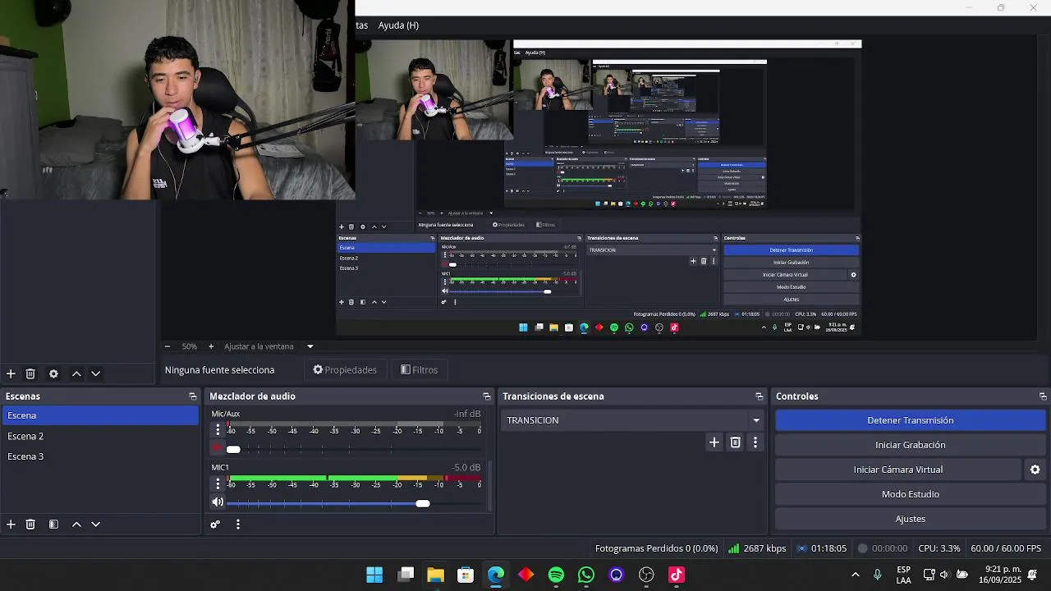Undock the Controles panel
This screenshot has height=591, width=1051.
[1043, 396]
